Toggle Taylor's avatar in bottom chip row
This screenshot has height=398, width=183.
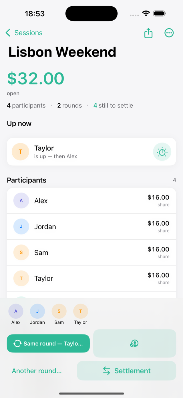coord(81,311)
